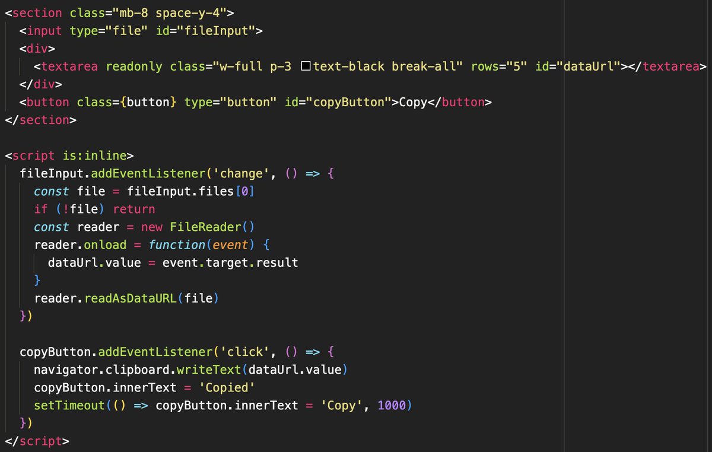
Task: Click the black color swatch before text-black
Action: coord(306,66)
